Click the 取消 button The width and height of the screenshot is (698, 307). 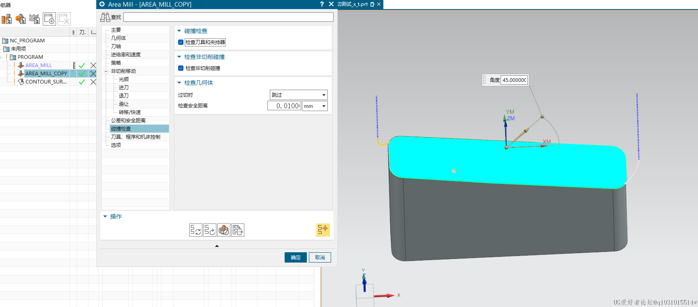[320, 257]
